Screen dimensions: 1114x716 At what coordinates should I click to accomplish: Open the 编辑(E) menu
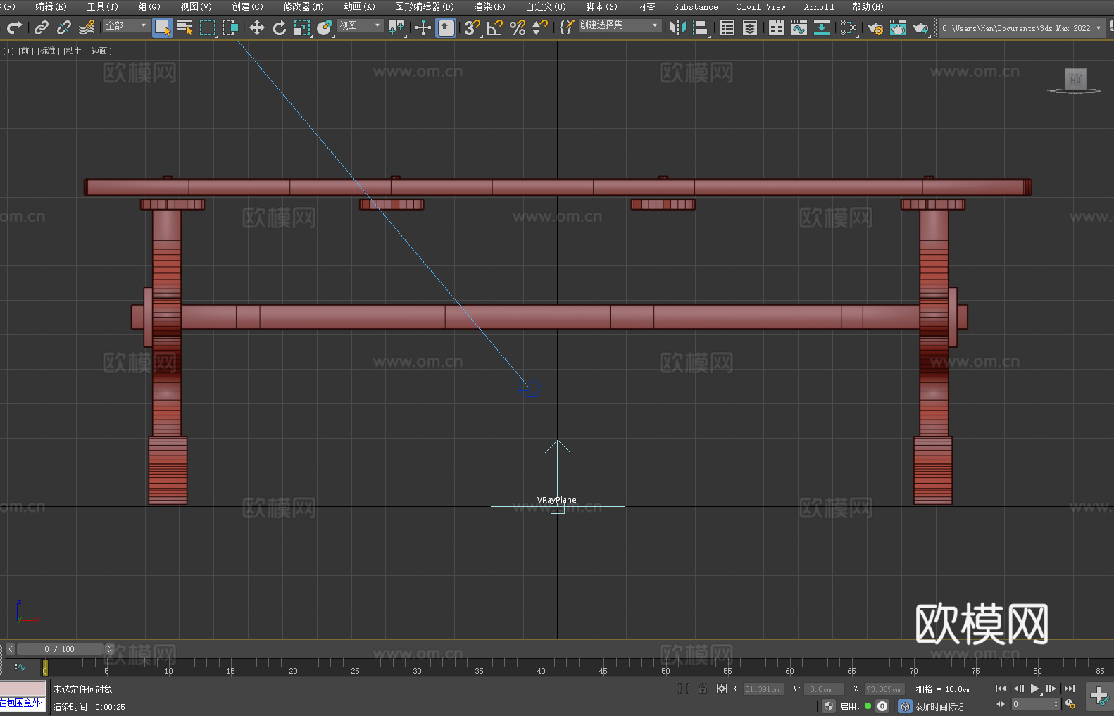point(51,6)
